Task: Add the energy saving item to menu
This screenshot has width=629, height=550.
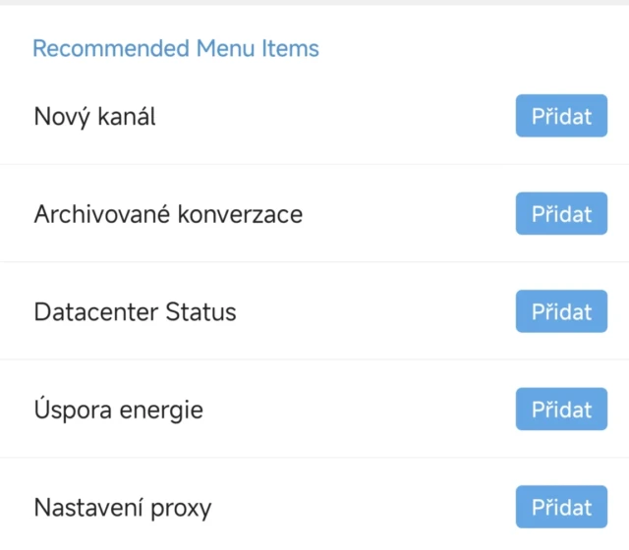Action: click(561, 409)
